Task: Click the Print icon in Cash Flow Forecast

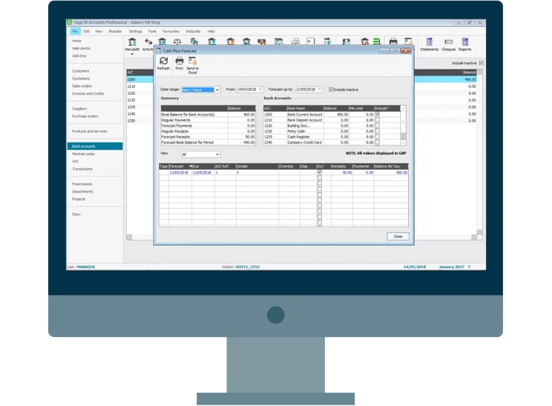Action: [x=180, y=61]
